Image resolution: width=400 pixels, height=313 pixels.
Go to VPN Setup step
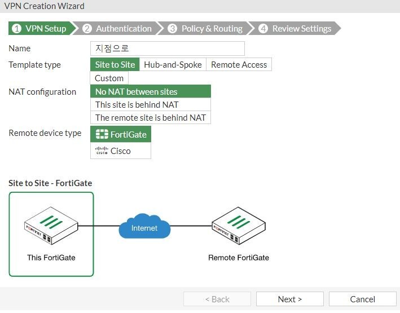click(42, 28)
